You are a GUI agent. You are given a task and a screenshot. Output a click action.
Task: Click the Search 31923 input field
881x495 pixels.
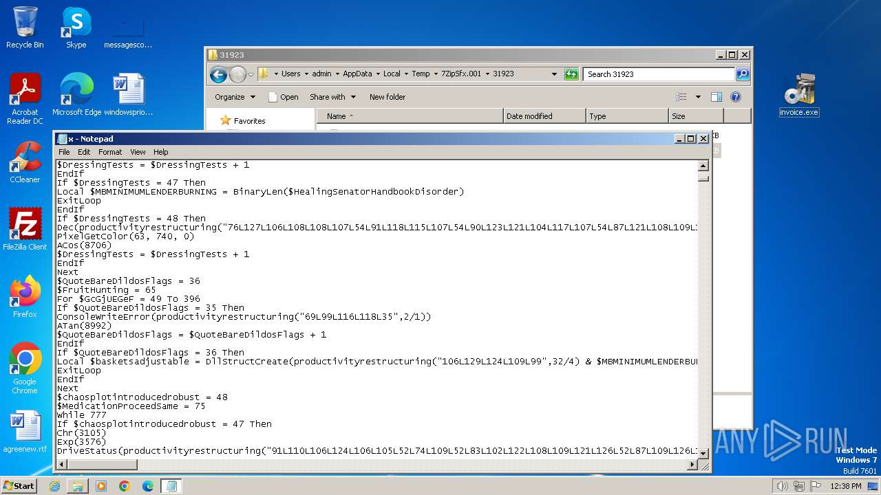(x=659, y=74)
